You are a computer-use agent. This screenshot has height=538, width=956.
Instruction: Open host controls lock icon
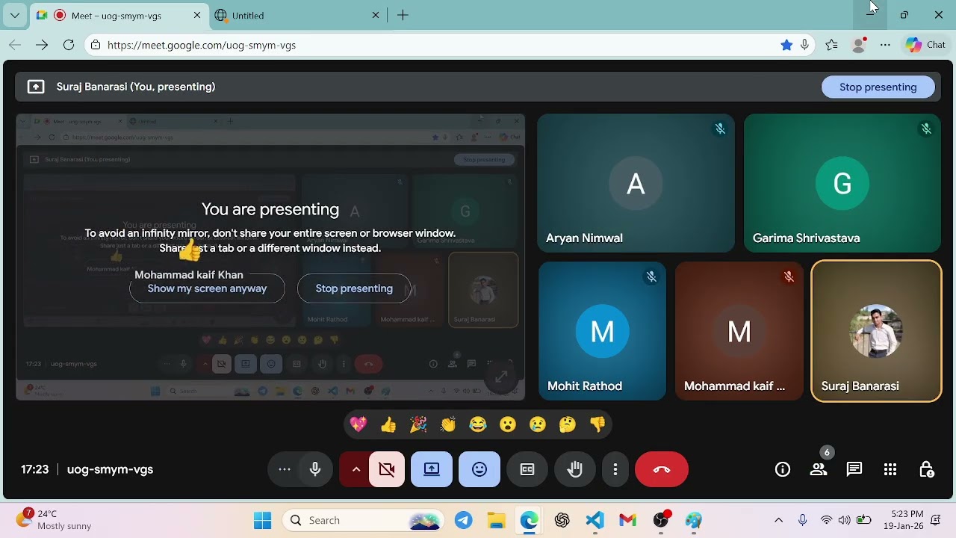(x=926, y=469)
